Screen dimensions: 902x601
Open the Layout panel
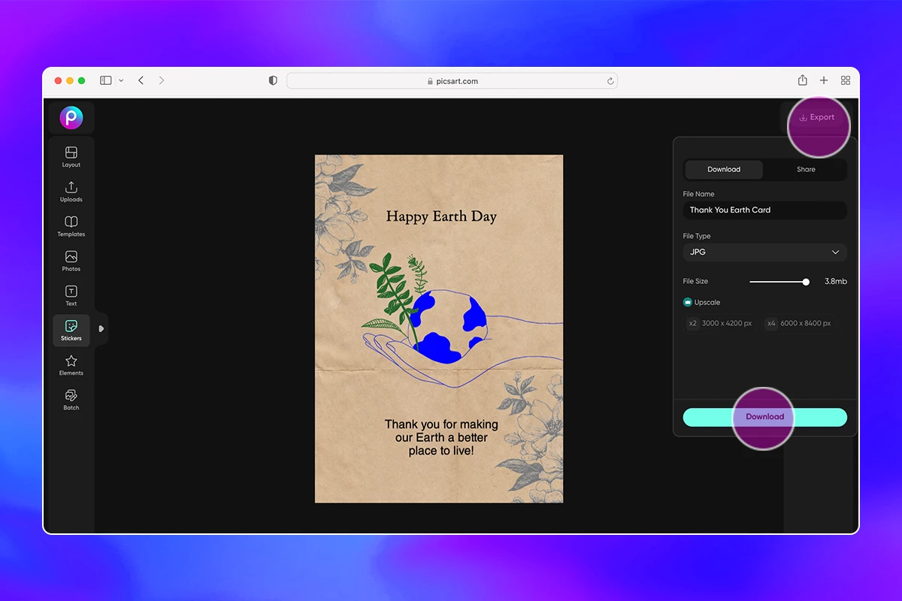[x=71, y=156]
